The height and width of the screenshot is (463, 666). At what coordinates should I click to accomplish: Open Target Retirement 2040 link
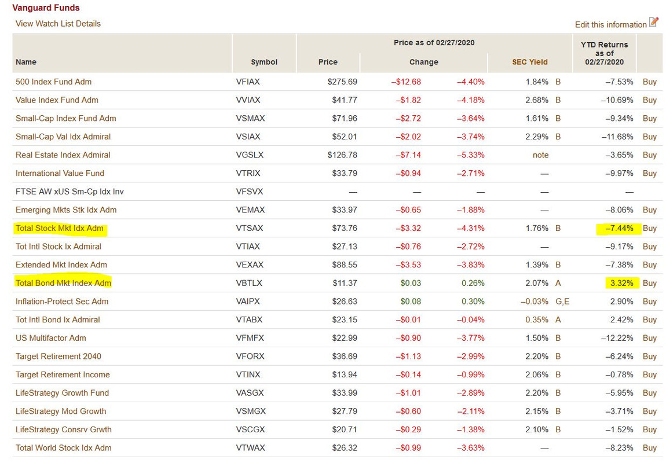(x=58, y=355)
